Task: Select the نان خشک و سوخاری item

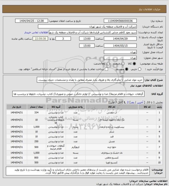Action: coord(112,153)
